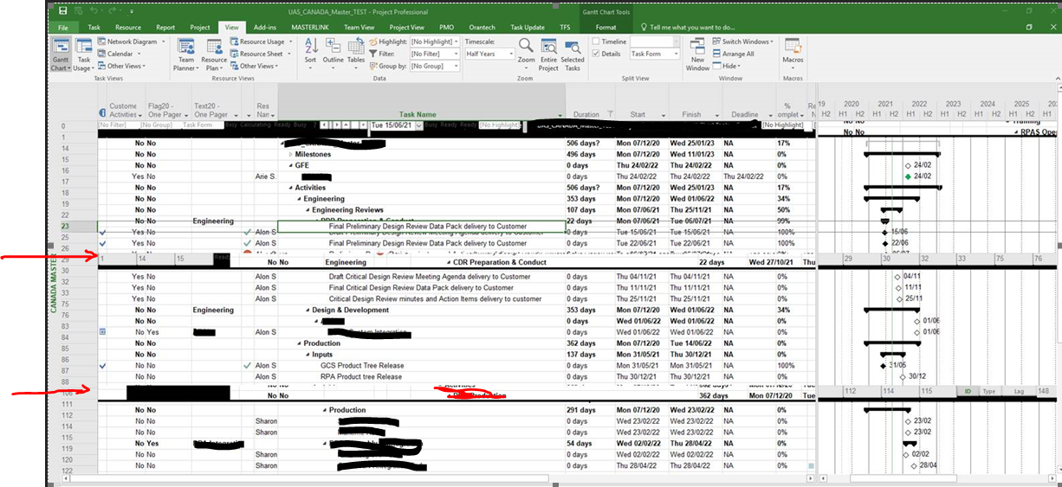Open the Task Views Other Views dropdown
The width and height of the screenshot is (1062, 487).
pyautogui.click(x=121, y=66)
